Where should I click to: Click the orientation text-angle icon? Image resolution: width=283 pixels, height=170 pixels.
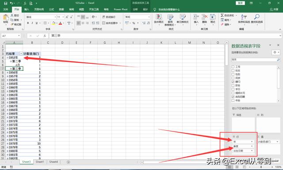tap(93, 17)
